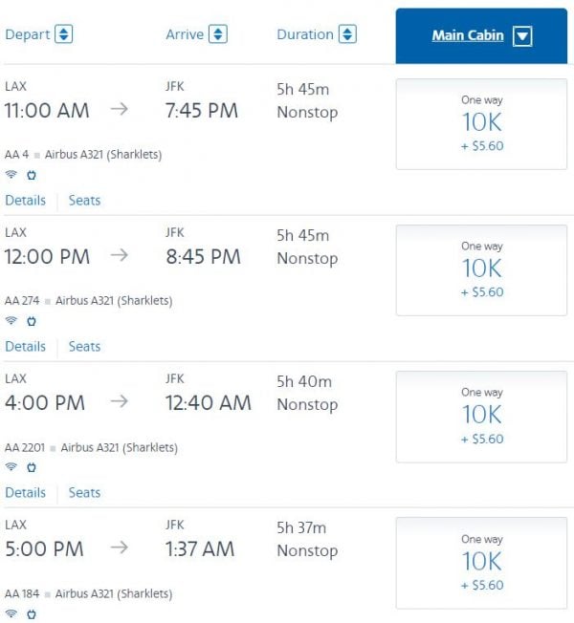This screenshot has height=623, width=574.
Task: Click Wi-Fi icon under flight AA 184
Action: [x=11, y=612]
